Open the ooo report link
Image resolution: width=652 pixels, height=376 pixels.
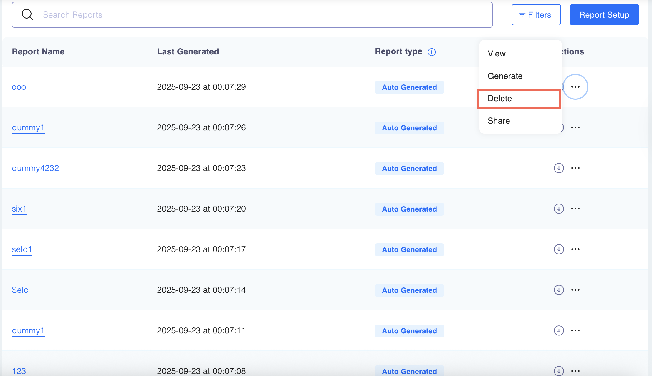pos(19,87)
